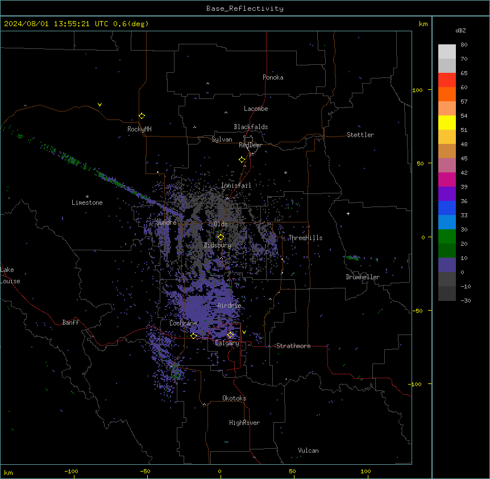This screenshot has width=490, height=479.
Task: Click the Olds label
Action: click(221, 224)
